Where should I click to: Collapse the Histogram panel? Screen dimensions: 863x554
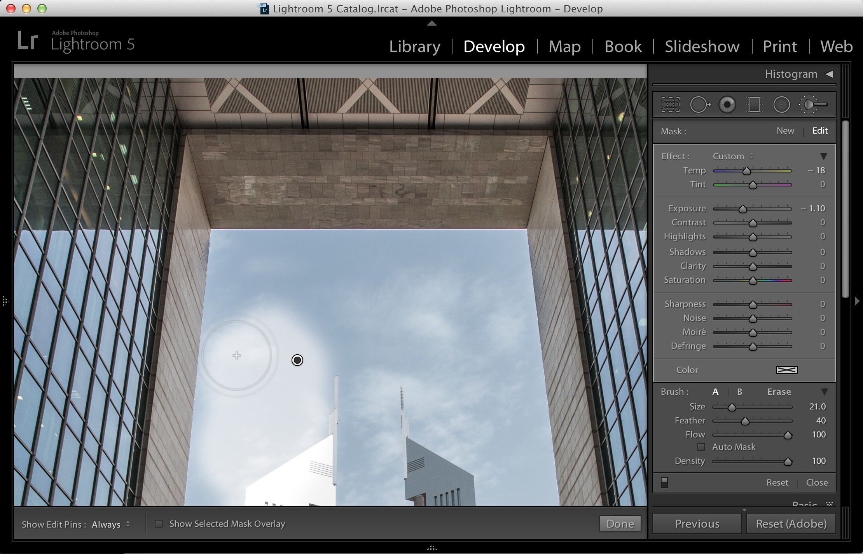click(829, 74)
